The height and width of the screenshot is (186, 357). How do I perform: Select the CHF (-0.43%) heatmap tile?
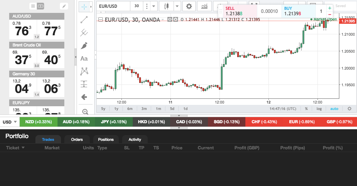coord(264,122)
